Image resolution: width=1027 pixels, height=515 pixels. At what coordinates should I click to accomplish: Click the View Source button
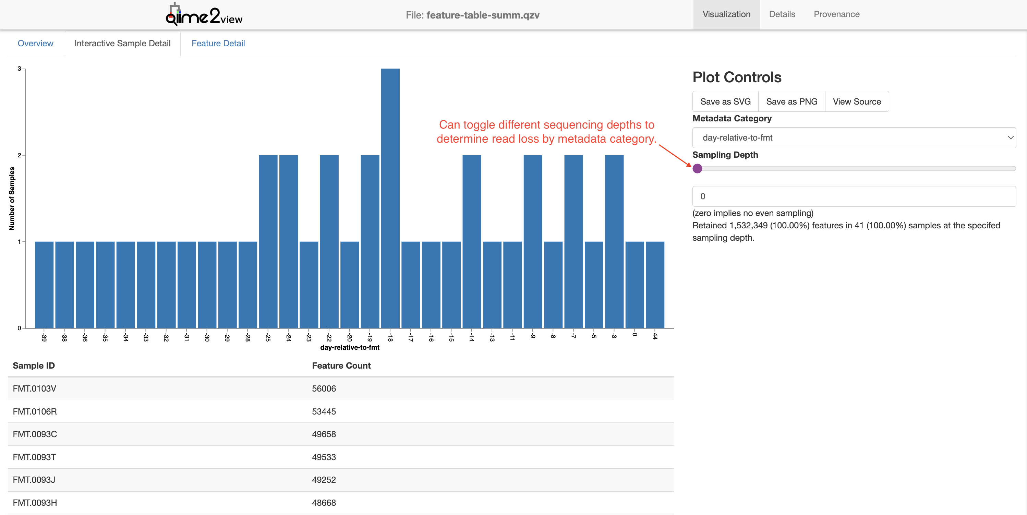[x=856, y=102]
